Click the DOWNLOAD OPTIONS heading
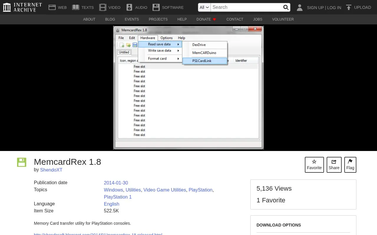 [279, 225]
